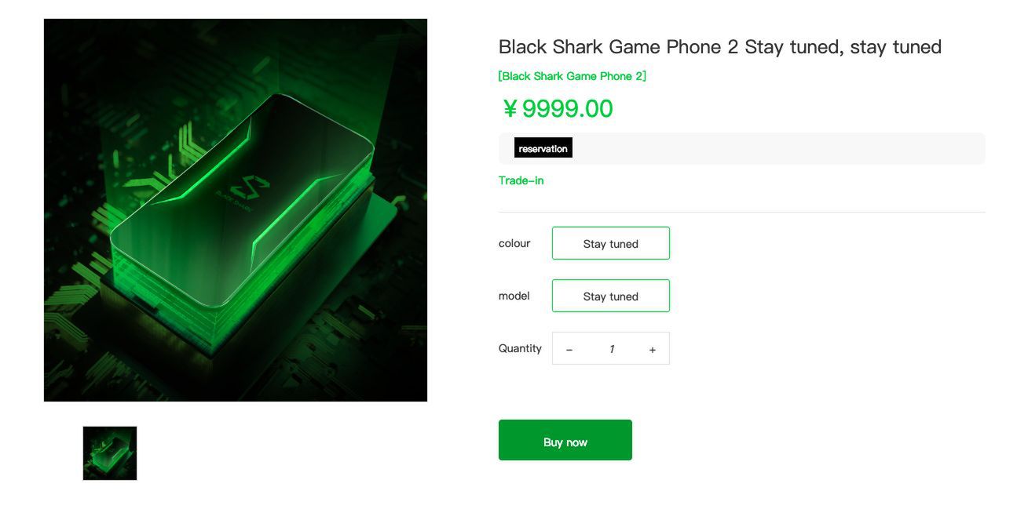Screen dimensions: 1017x509
Task: Click the Buy now button
Action: click(565, 440)
